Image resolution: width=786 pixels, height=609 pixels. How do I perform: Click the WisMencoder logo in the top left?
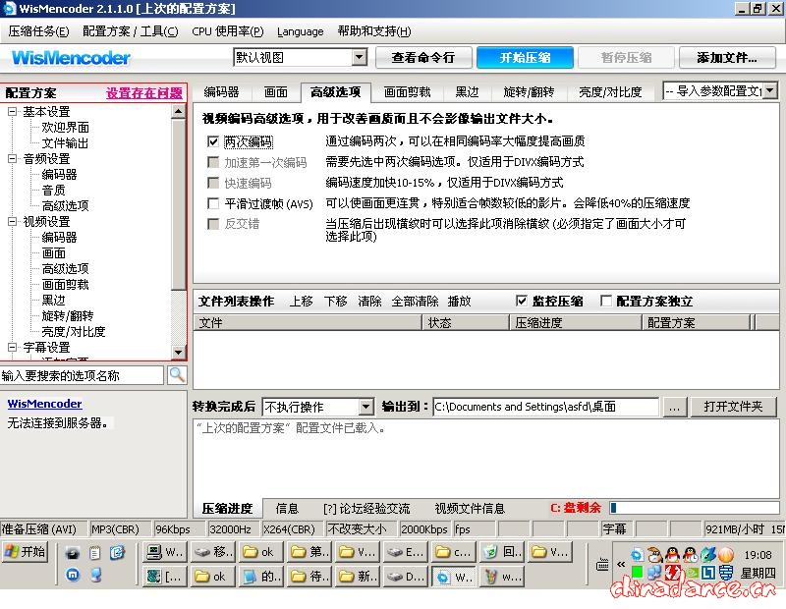tap(69, 58)
